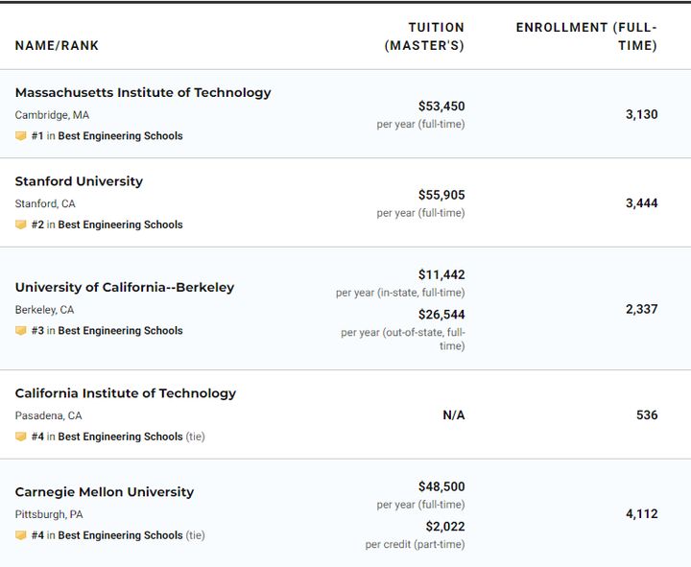Click Carnegie Mellon's 4,112 enrollment number
Screen dimensions: 691x567
point(642,514)
